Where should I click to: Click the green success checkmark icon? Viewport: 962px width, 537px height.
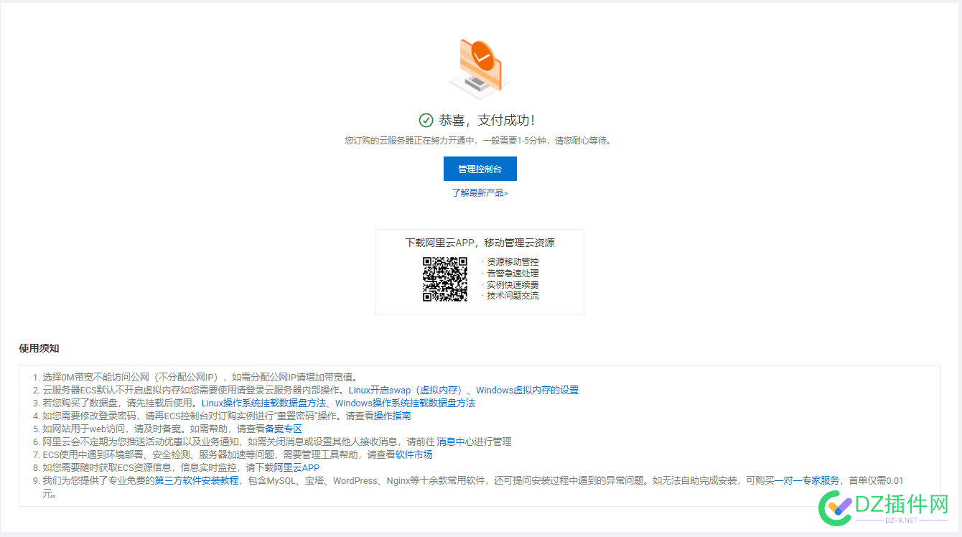[426, 120]
